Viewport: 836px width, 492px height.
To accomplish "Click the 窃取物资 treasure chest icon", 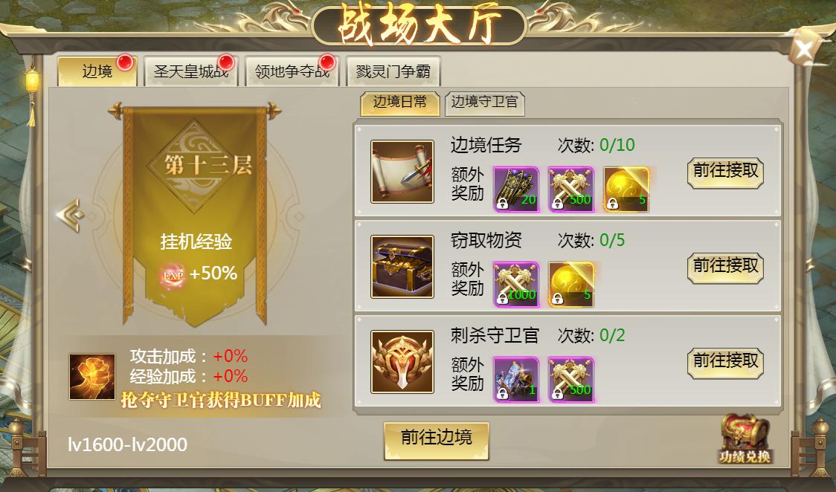I will click(x=402, y=267).
